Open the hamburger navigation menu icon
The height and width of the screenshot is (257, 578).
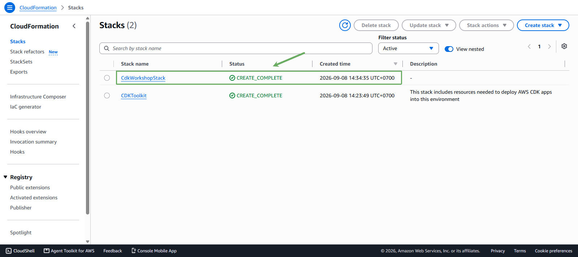[x=10, y=8]
